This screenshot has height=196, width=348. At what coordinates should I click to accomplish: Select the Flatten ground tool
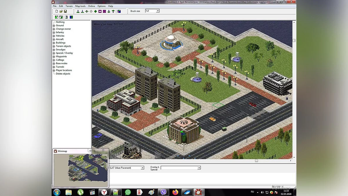87,11
